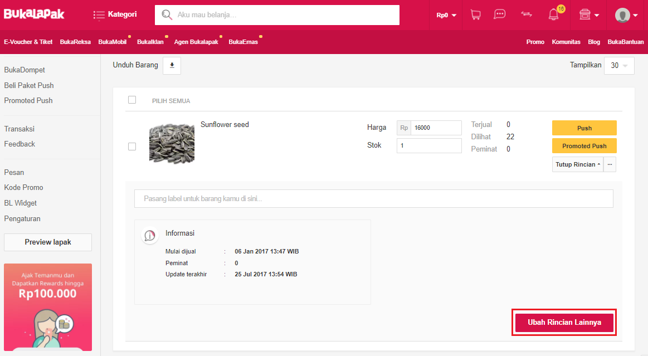Open the Promo link

tap(535, 42)
